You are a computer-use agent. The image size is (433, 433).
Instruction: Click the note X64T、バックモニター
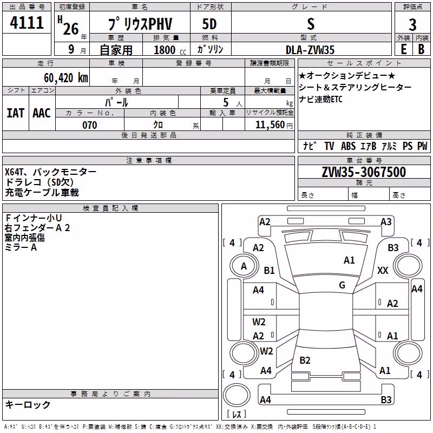pyautogui.click(x=50, y=172)
